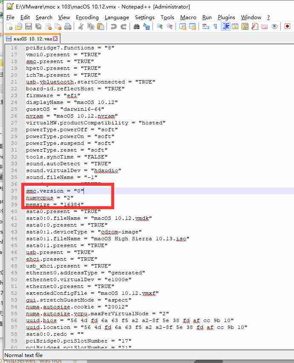
Task: Open the File menu
Action: 10,17
